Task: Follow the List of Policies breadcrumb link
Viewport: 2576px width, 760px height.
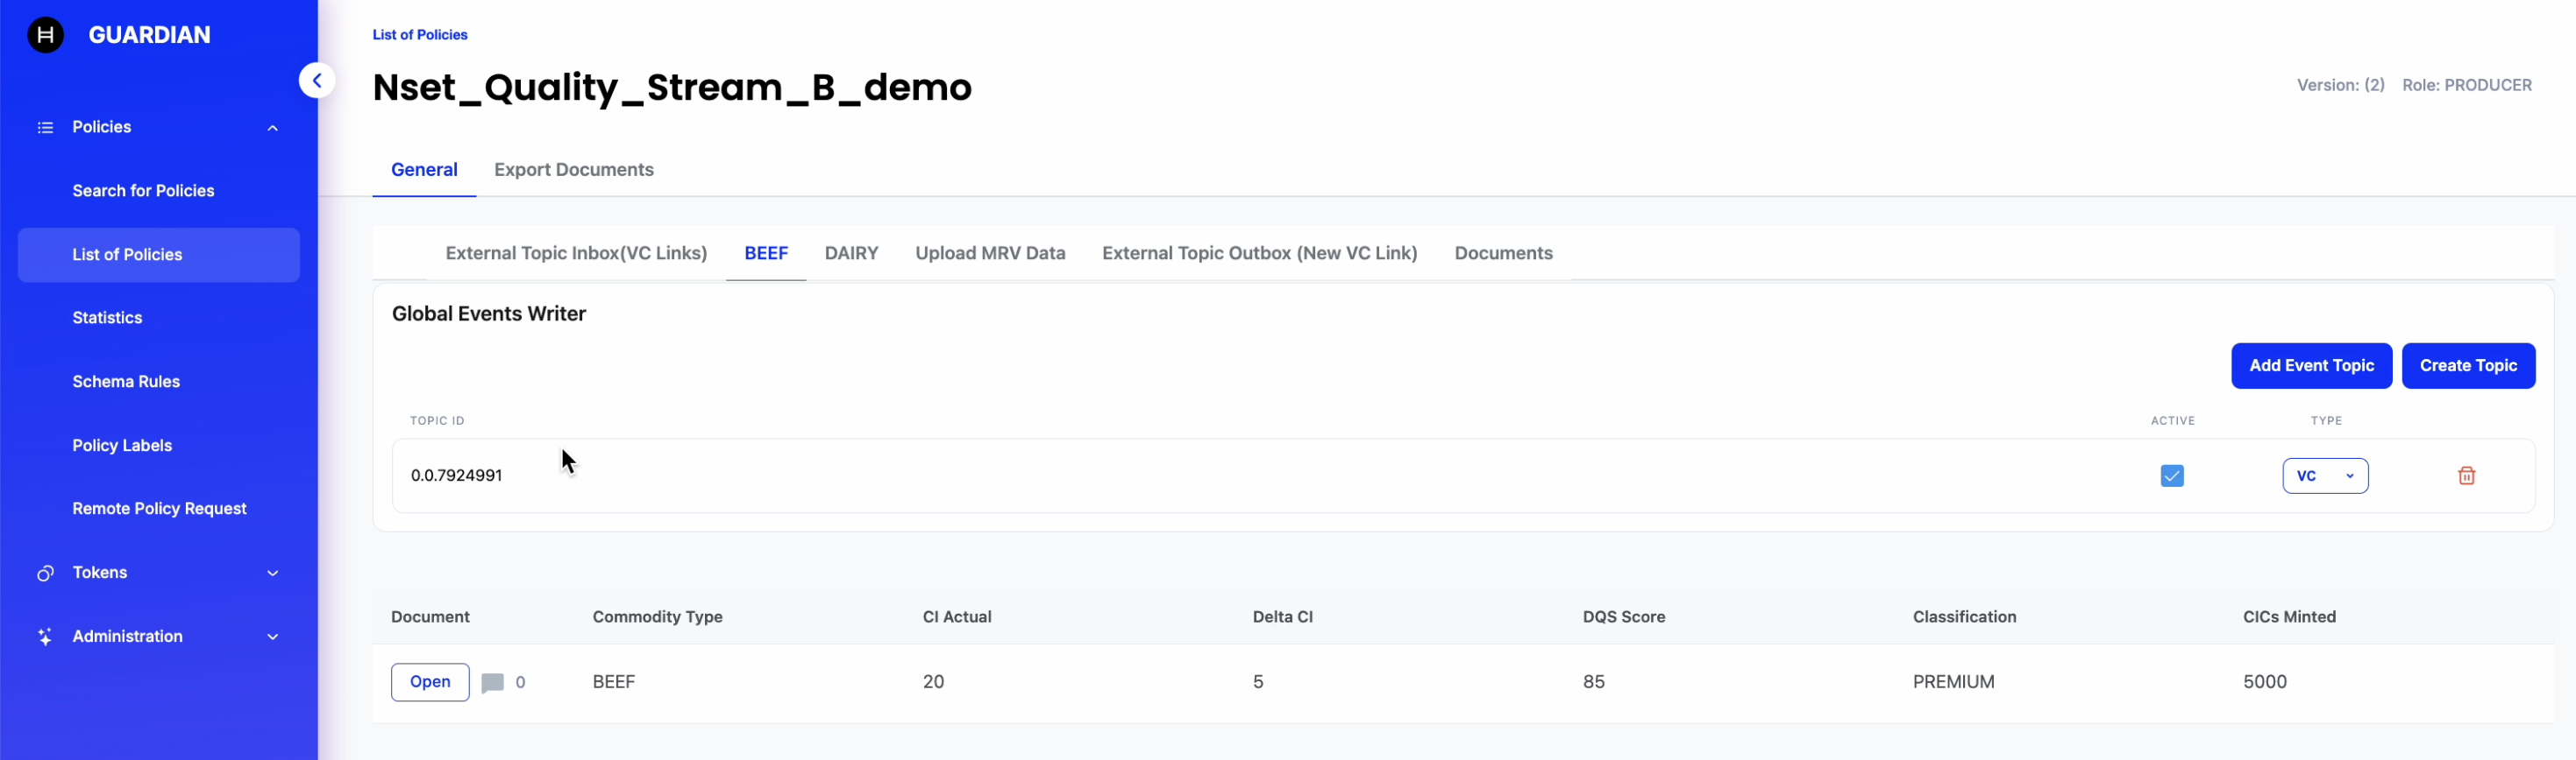Action: pyautogui.click(x=419, y=35)
